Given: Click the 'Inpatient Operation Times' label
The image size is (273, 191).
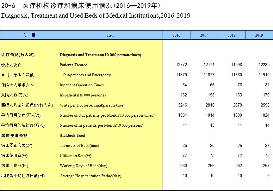Looking at the screenshot, I should [82, 85].
